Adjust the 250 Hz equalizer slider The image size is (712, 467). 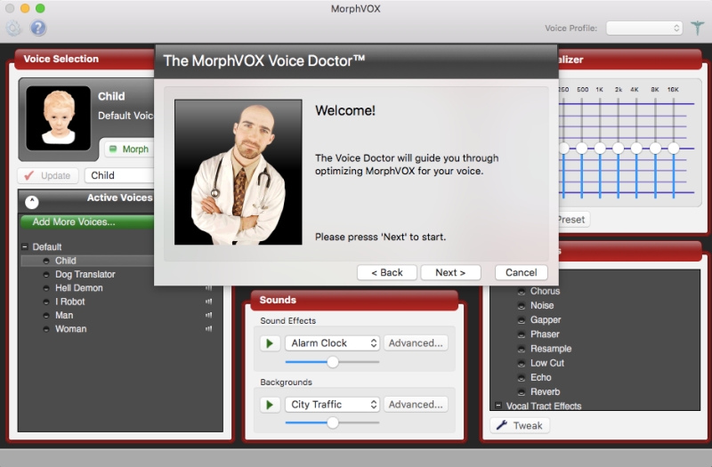pyautogui.click(x=564, y=148)
